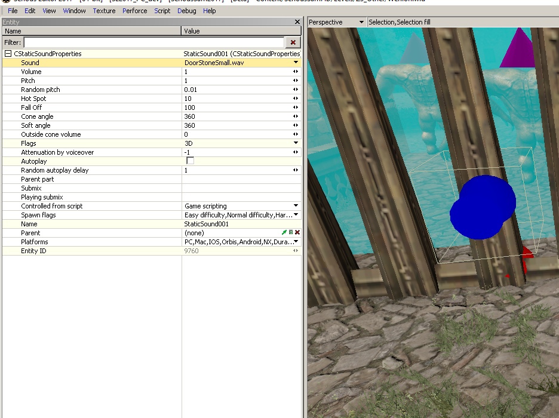Open the Debug menu

point(187,11)
